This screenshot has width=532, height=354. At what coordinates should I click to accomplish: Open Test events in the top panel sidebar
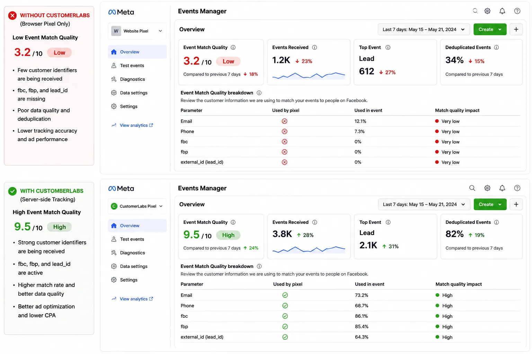pyautogui.click(x=132, y=66)
